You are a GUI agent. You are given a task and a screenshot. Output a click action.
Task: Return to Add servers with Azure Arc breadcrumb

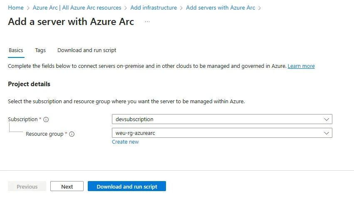(220, 7)
